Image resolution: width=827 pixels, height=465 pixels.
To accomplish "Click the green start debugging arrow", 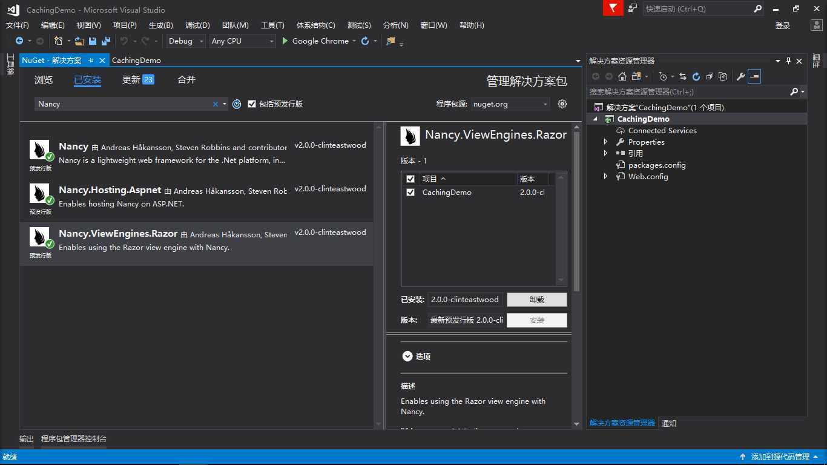I will [x=286, y=41].
